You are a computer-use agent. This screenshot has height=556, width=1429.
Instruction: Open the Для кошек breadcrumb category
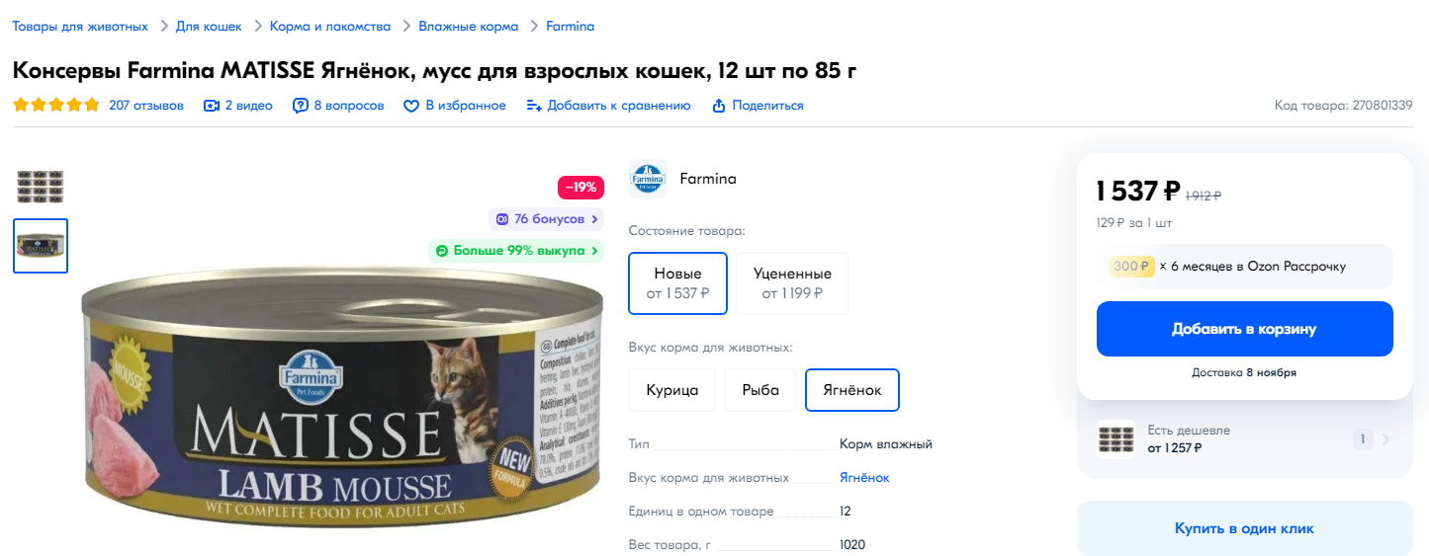[x=209, y=27]
